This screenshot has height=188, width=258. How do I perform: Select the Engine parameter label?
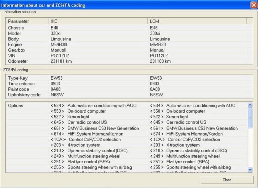pos(15,45)
